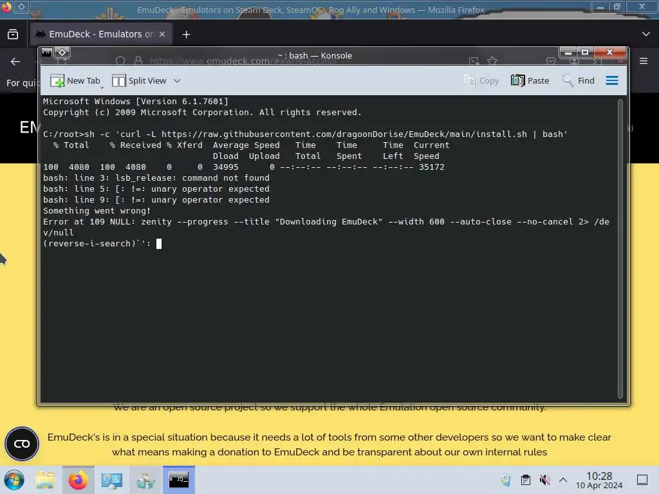Switch to Konsole in the taskbar
Image resolution: width=659 pixels, height=494 pixels.
pos(179,480)
